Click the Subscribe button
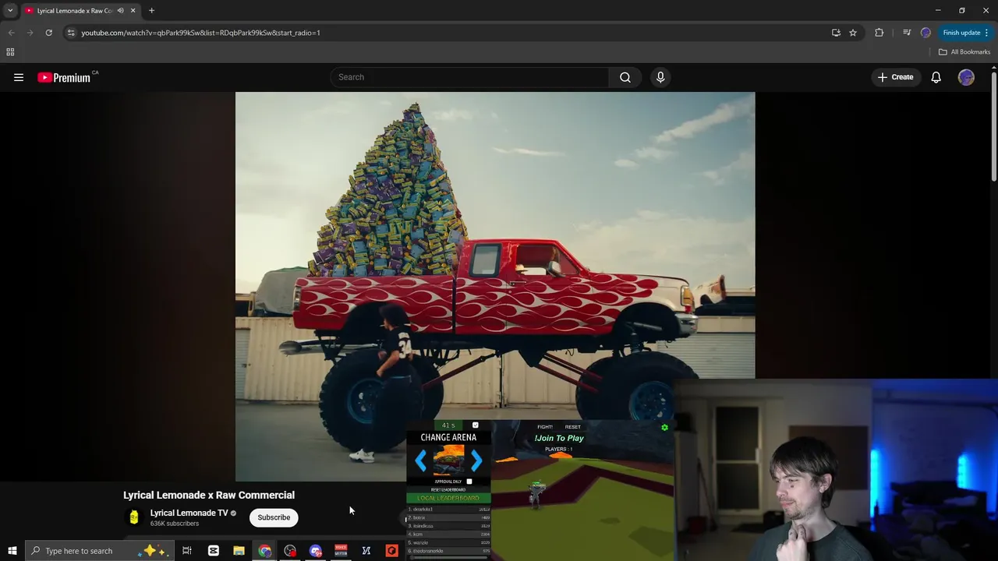Image resolution: width=998 pixels, height=561 pixels. (x=274, y=517)
